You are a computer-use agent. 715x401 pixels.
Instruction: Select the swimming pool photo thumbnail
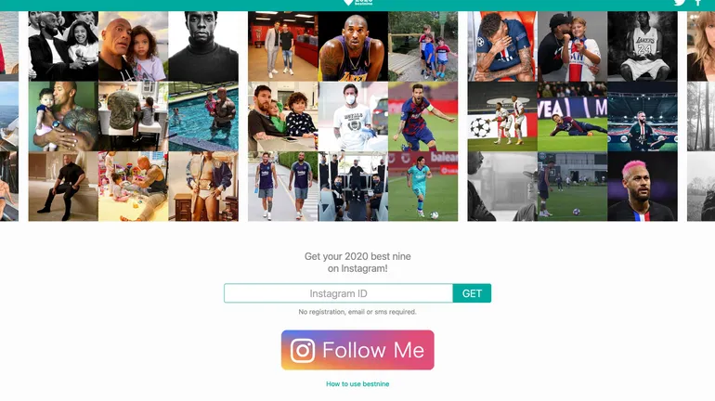(x=203, y=116)
